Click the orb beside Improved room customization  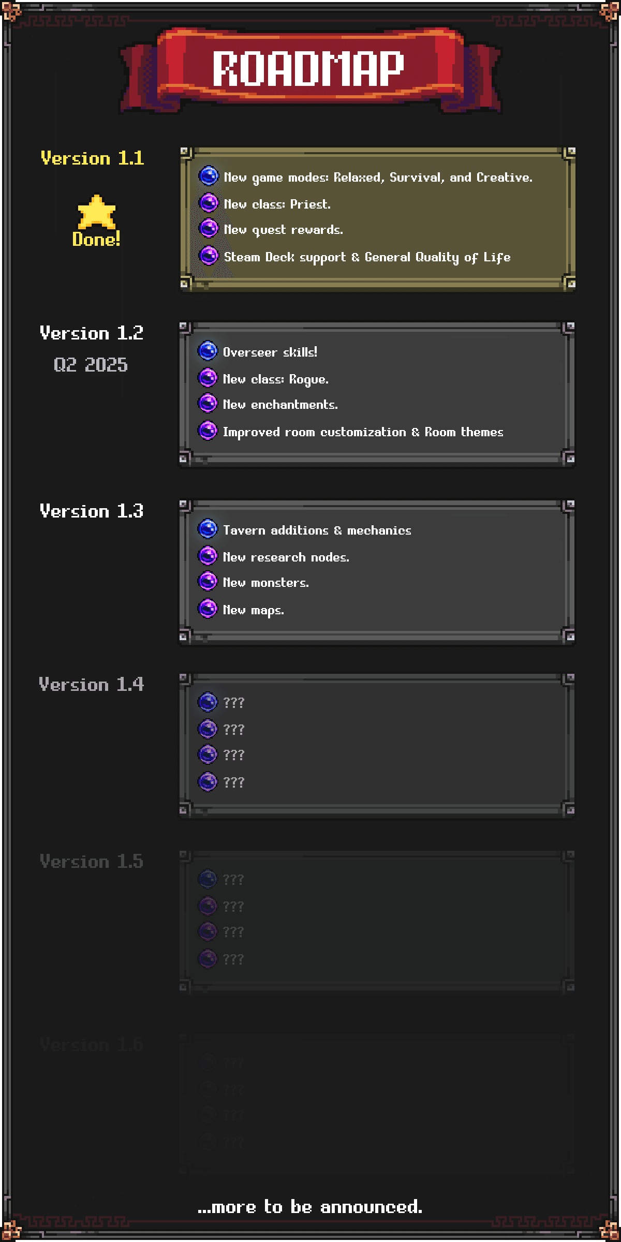click(208, 431)
